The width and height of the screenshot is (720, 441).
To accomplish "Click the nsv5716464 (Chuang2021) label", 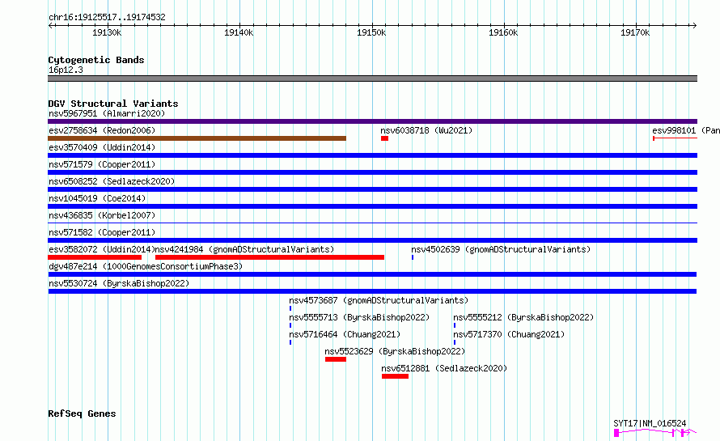I will (345, 334).
